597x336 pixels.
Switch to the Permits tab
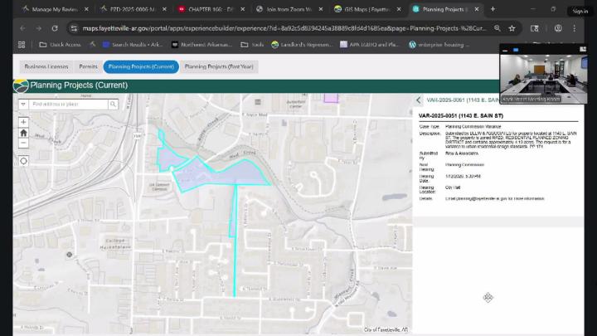pyautogui.click(x=88, y=66)
